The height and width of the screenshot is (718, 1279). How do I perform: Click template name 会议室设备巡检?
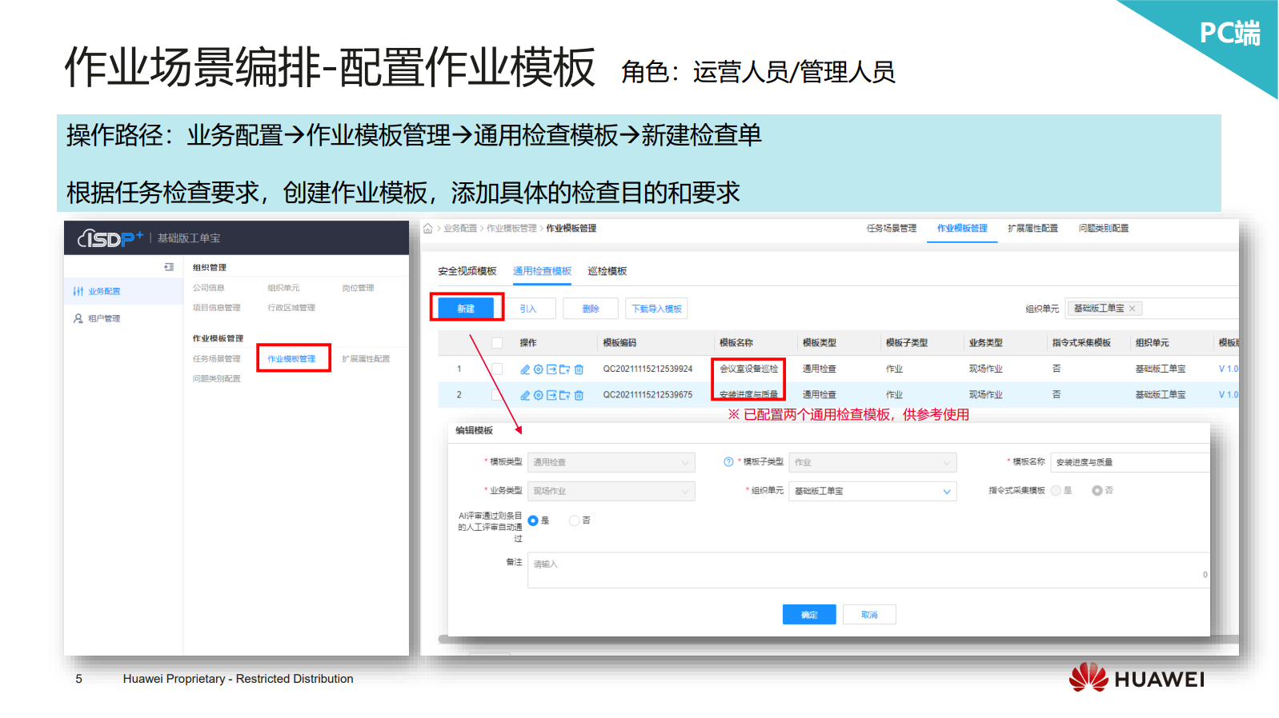click(x=748, y=369)
